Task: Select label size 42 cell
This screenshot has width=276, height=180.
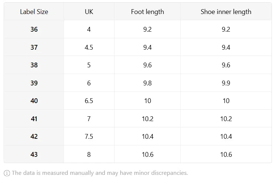Action: 34,137
